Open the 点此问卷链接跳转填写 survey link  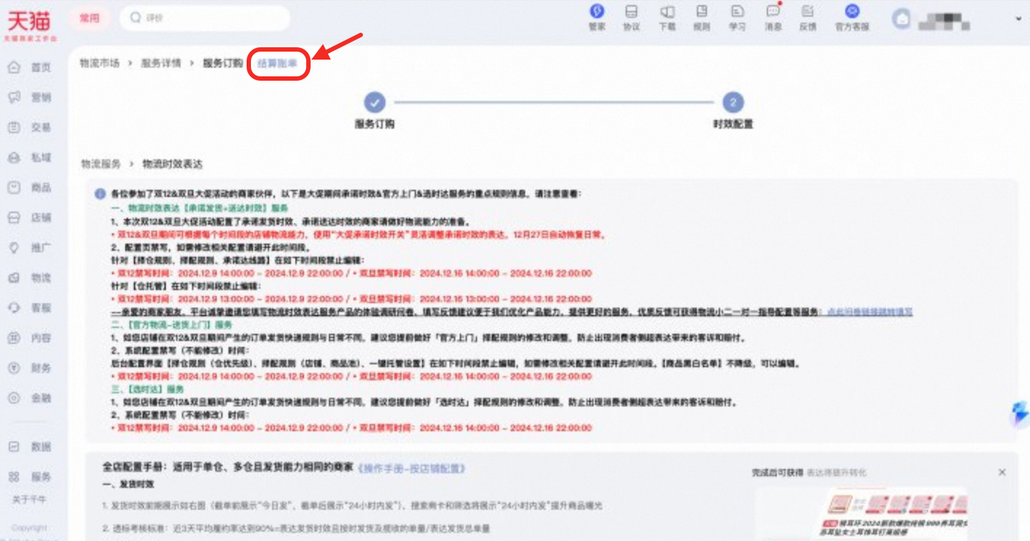click(x=870, y=312)
